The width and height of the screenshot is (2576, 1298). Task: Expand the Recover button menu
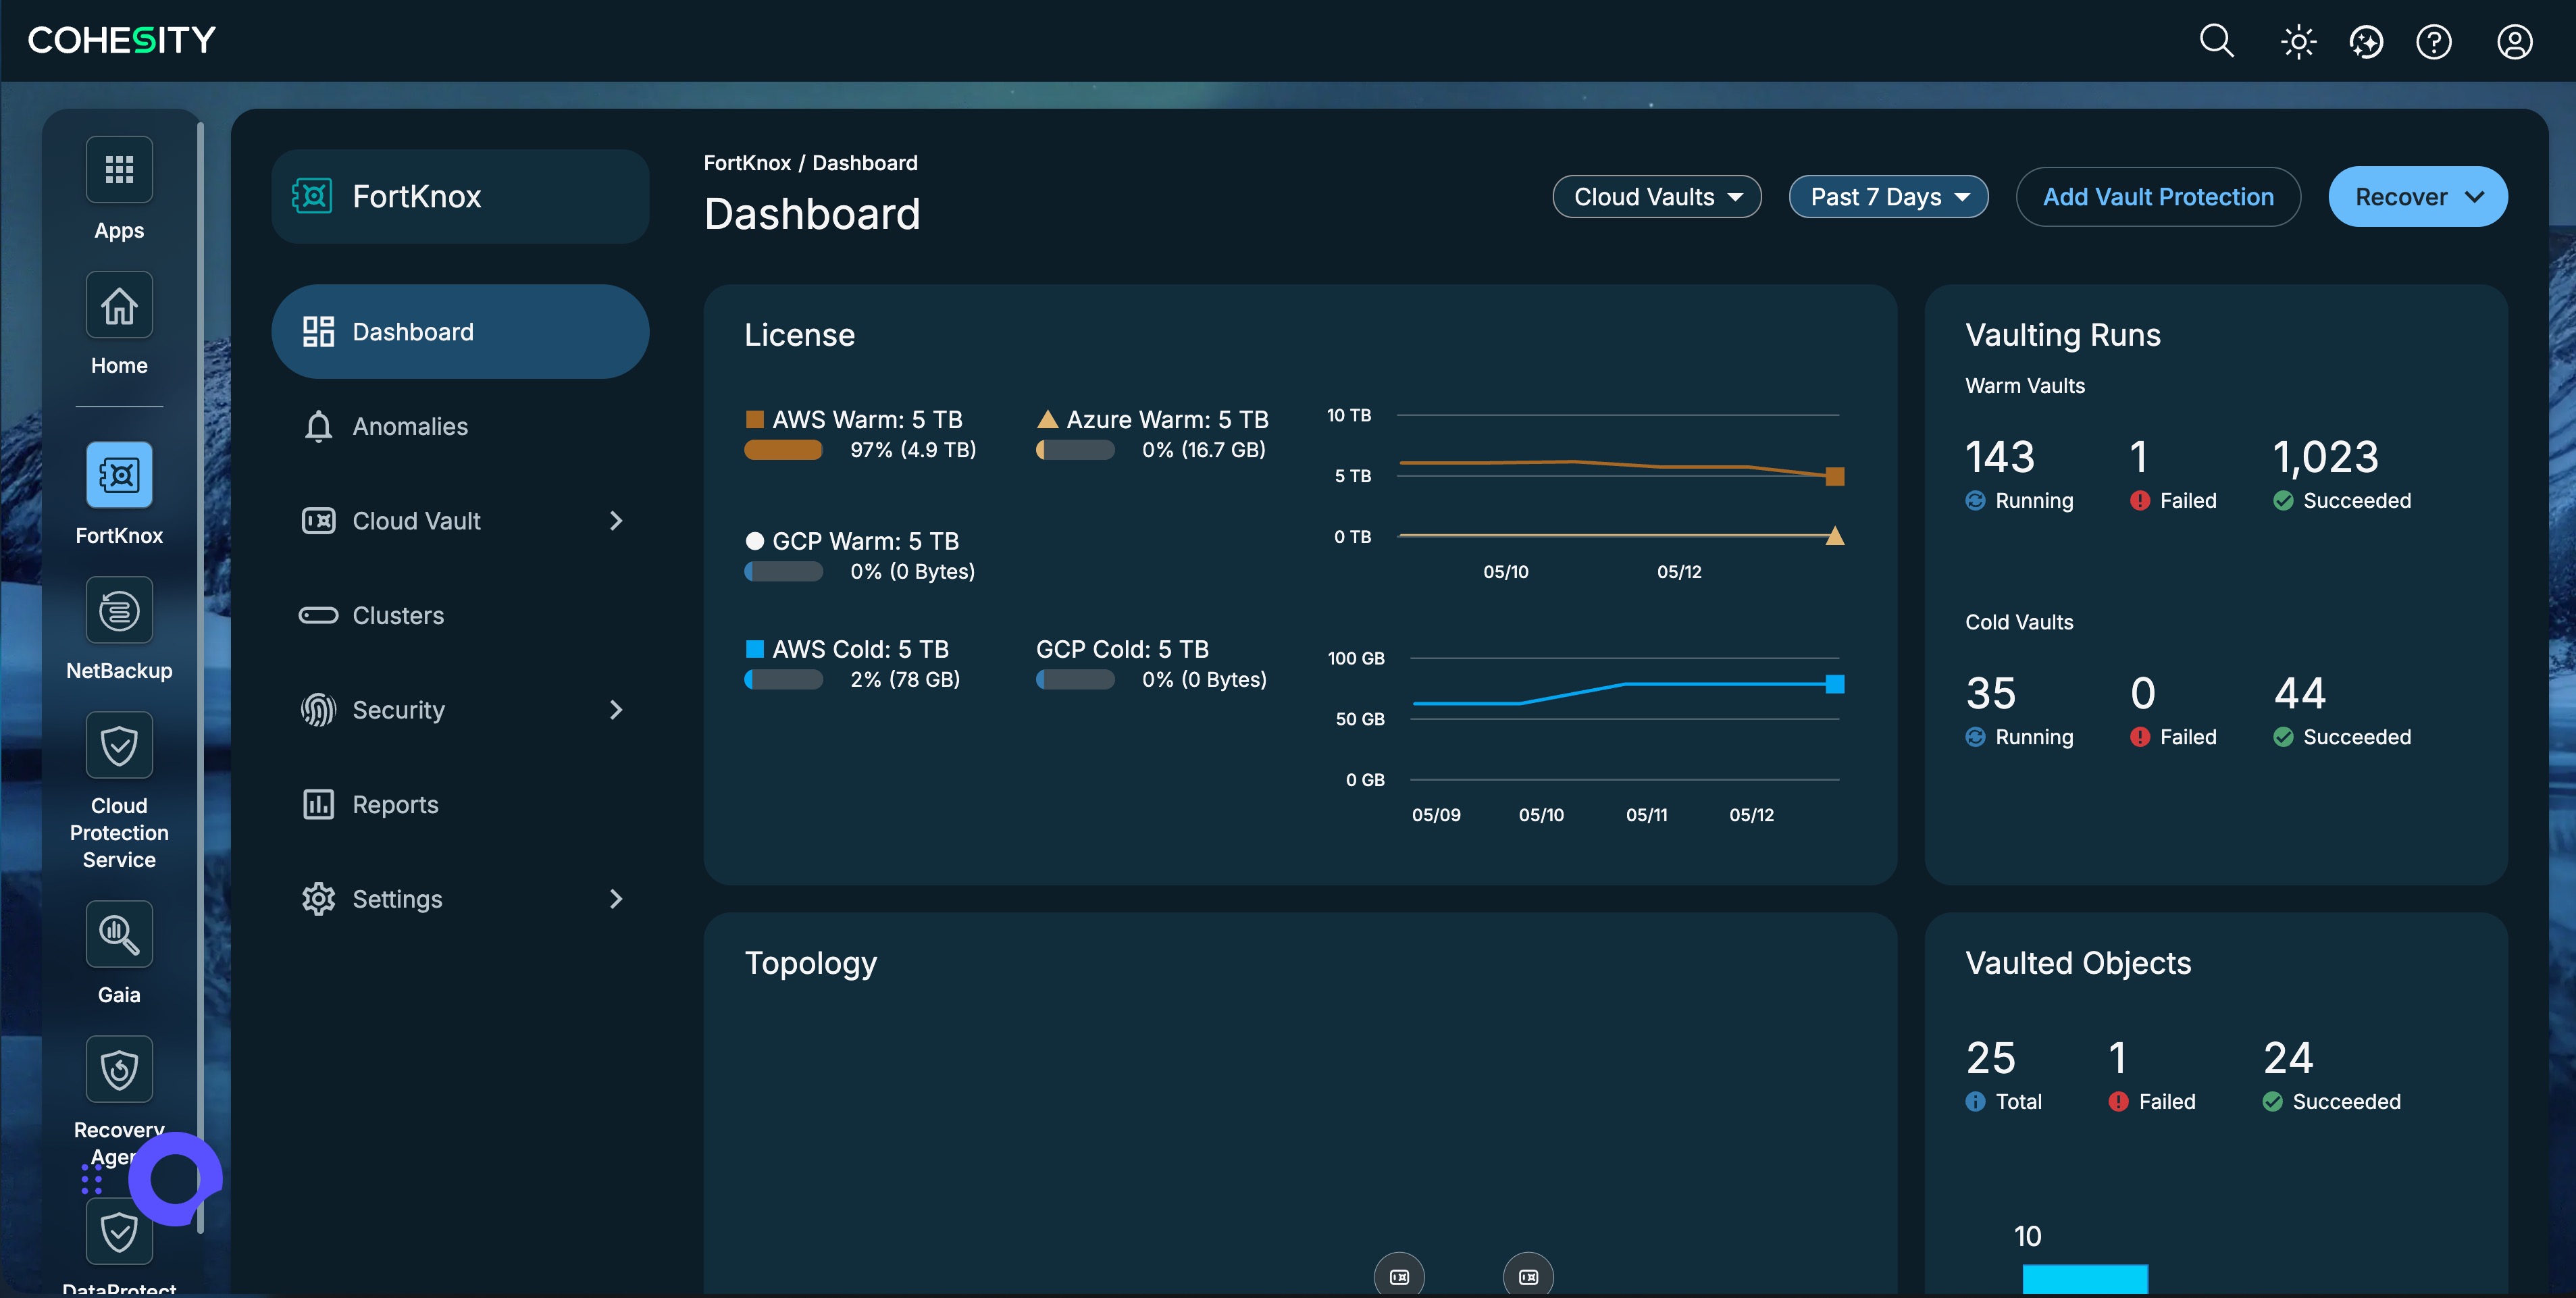[2417, 197]
